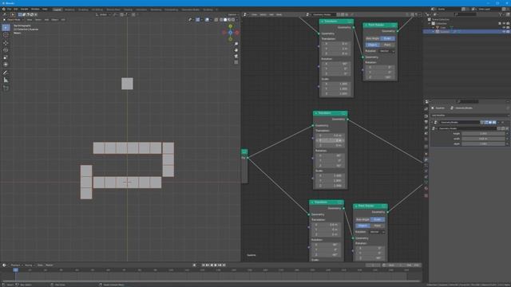Select the Scale tool

click(x=6, y=57)
